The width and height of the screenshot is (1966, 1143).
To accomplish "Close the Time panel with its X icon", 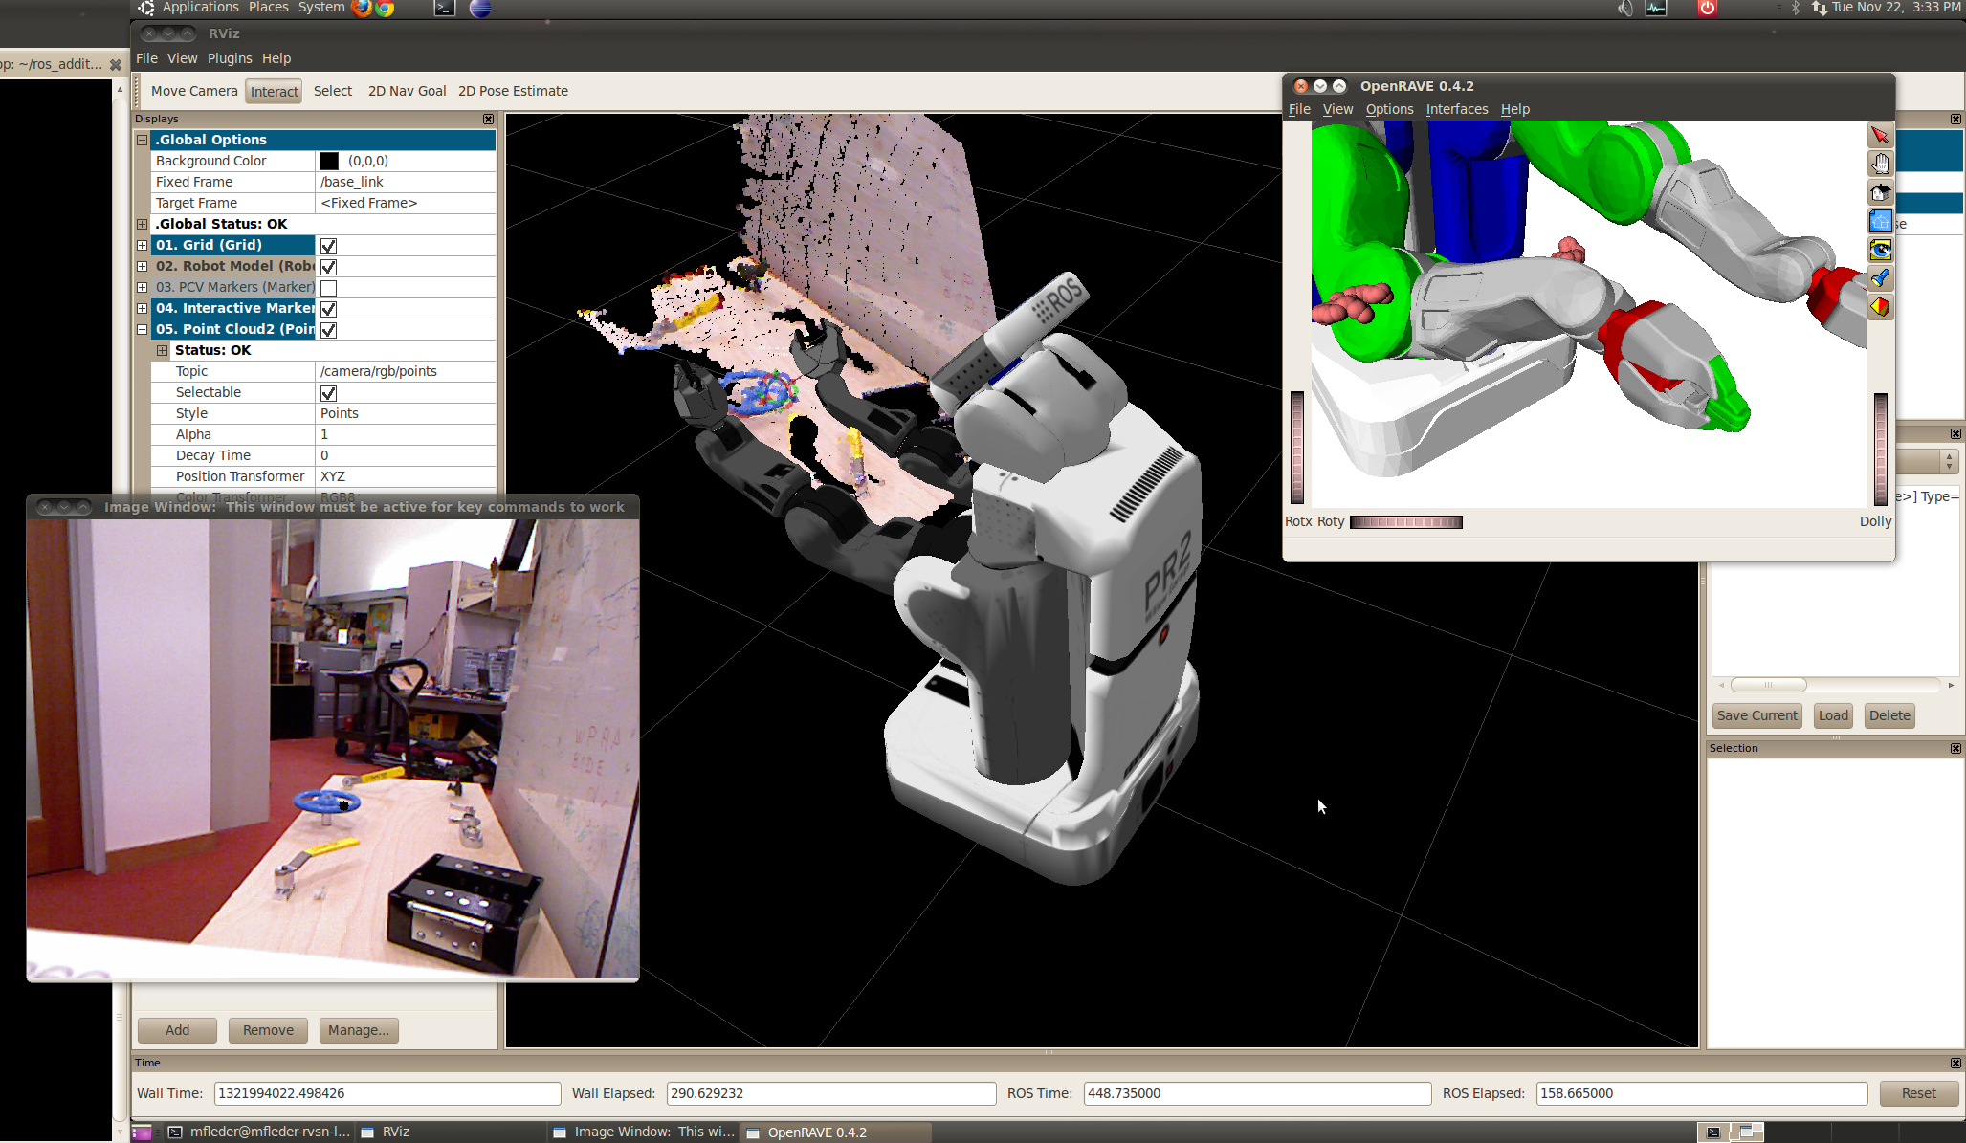I will point(1955,1063).
